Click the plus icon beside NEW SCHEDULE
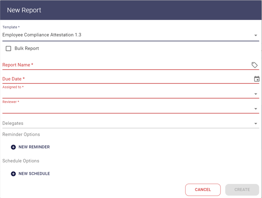Image resolution: width=262 pixels, height=198 pixels. [x=13, y=174]
